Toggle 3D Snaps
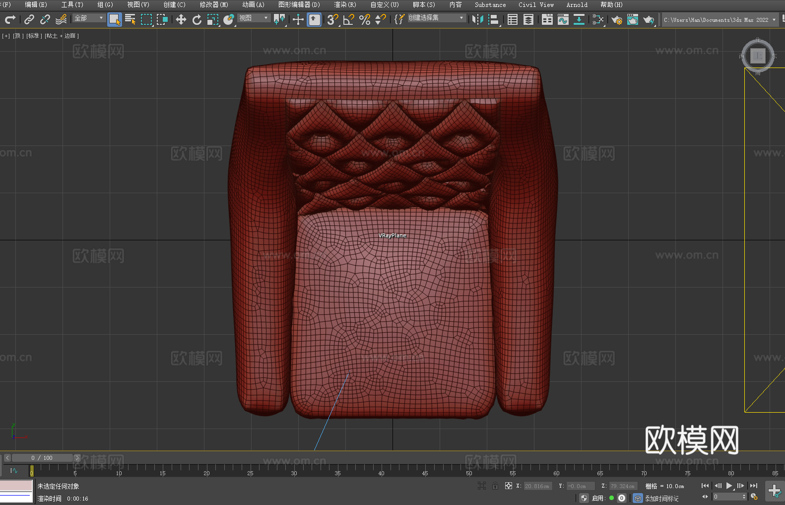Viewport: 785px width, 505px height. tap(333, 19)
